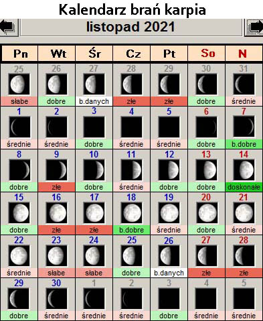
Task: Select the moon icon for October 25
Action: point(19,84)
